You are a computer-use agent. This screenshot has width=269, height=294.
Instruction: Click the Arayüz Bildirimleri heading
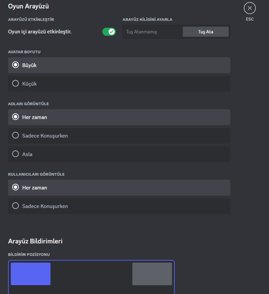[x=35, y=241]
